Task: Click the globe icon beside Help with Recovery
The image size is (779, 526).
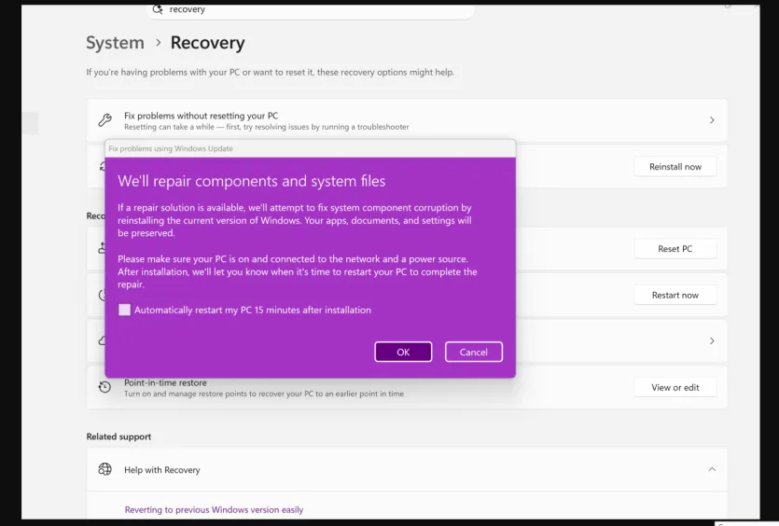Action: click(x=104, y=469)
